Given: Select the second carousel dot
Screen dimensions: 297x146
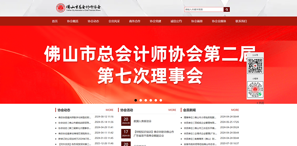Looking at the screenshot, I should click(141, 100).
